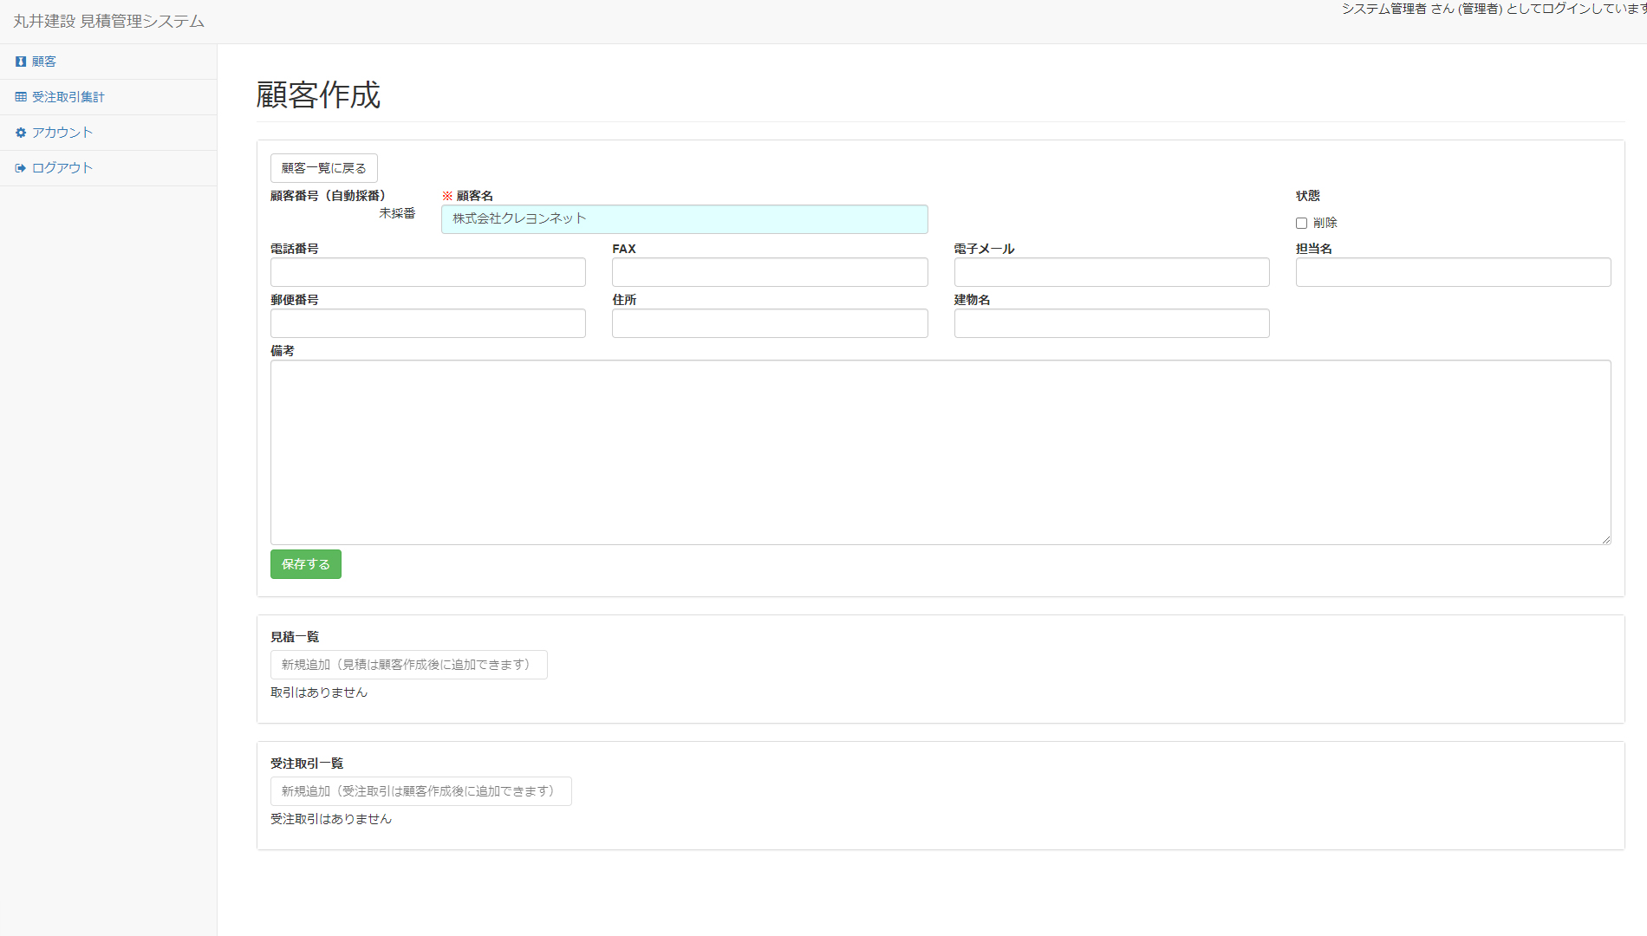Image resolution: width=1647 pixels, height=936 pixels.
Task: Go to the アカウント page
Action: (x=62, y=133)
